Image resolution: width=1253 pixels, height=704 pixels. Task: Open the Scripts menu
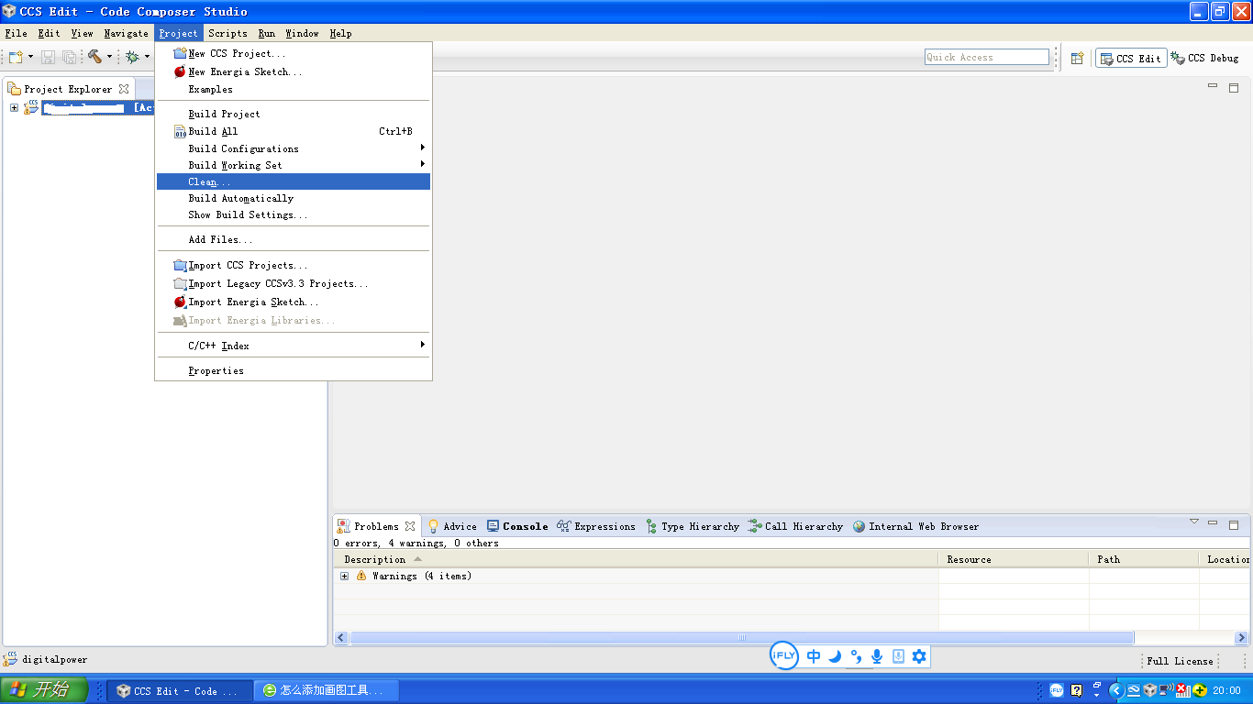[227, 33]
